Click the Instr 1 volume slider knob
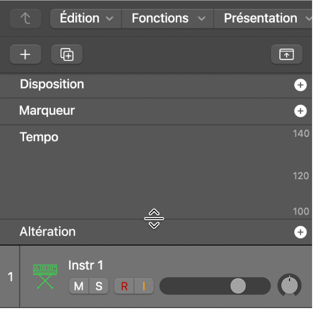 point(238,286)
